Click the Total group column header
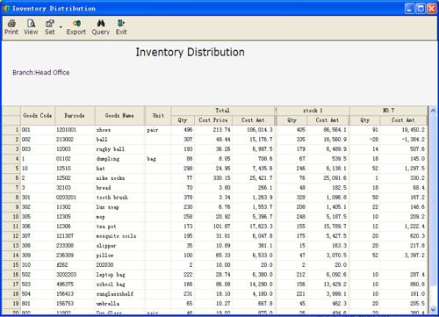 (222, 111)
